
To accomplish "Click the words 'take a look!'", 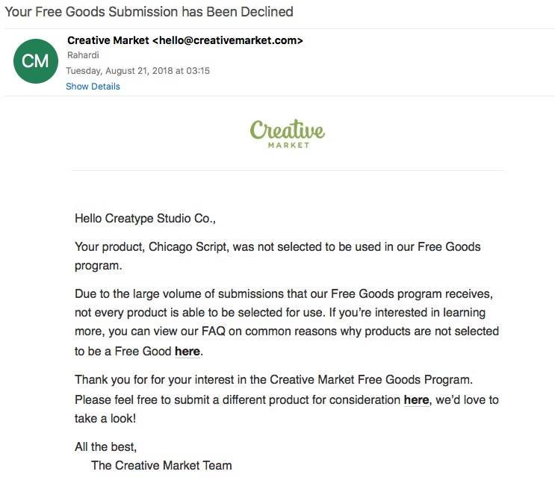I will pos(105,419).
